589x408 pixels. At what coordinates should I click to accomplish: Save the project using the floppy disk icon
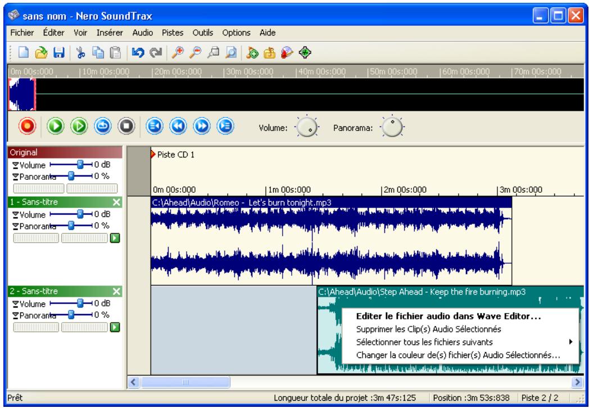58,53
